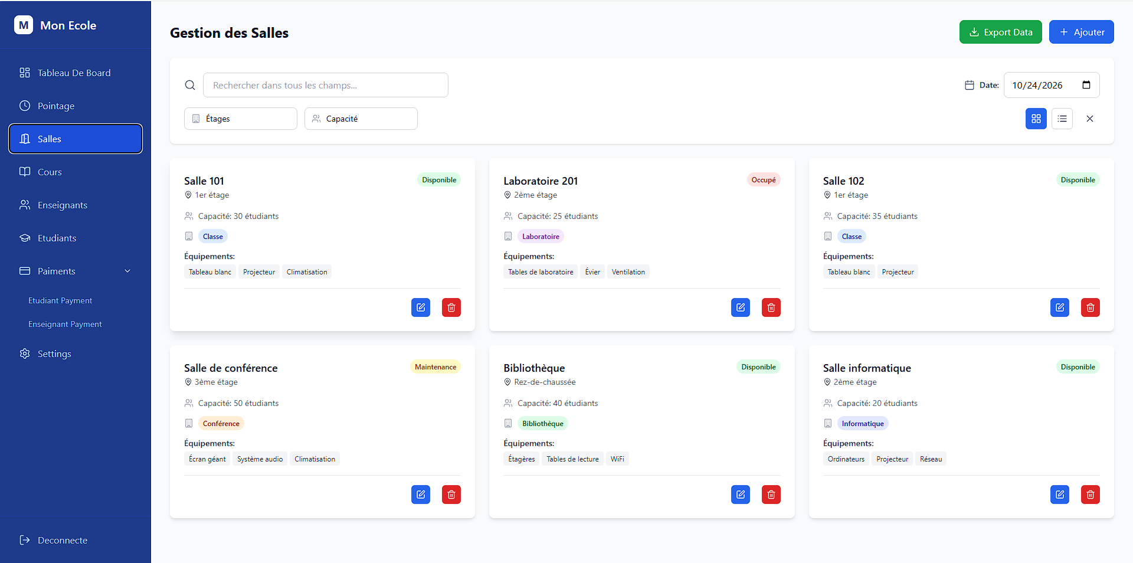Open the Capacité filter dropdown
Image resolution: width=1133 pixels, height=563 pixels.
[x=361, y=119]
